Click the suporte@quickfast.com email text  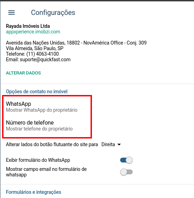pyautogui.click(x=45, y=60)
